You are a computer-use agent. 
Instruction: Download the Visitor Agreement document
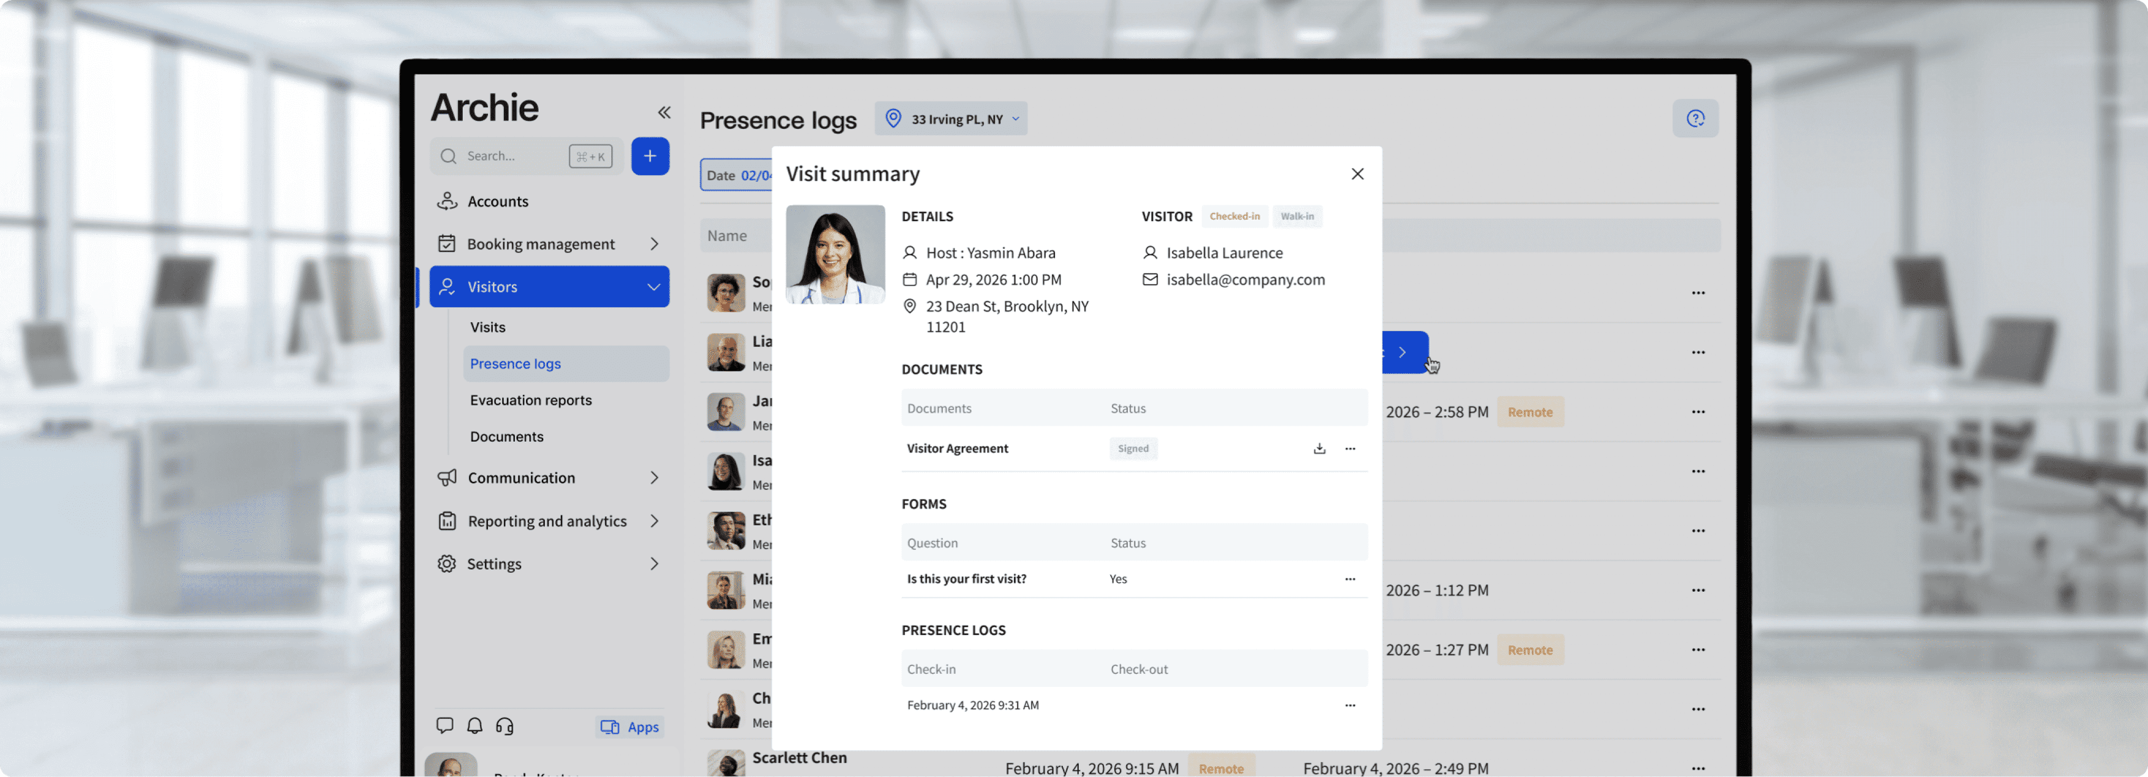click(x=1319, y=449)
